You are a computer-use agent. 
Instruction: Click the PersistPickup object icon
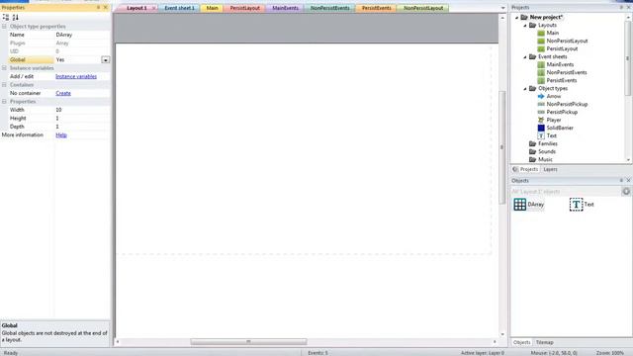click(541, 112)
